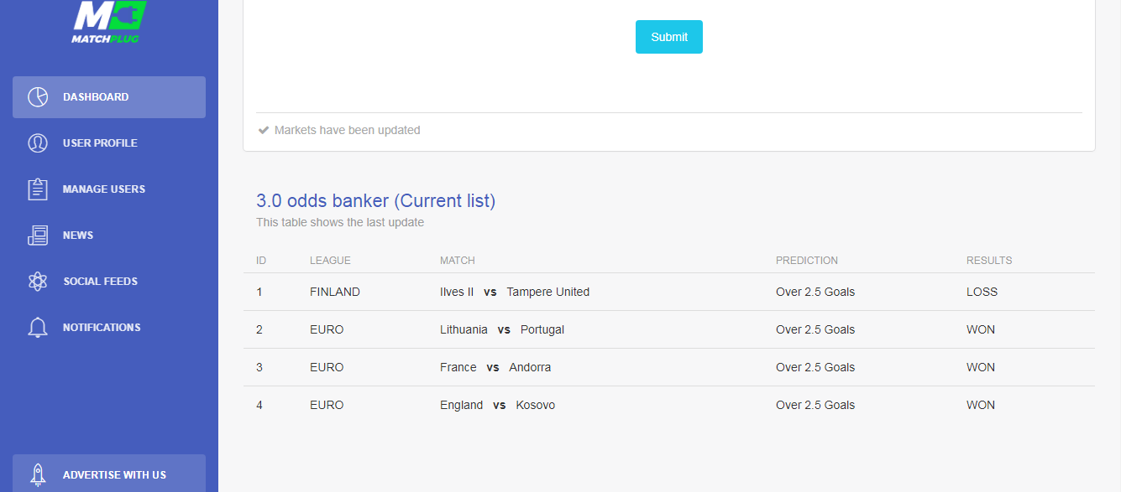This screenshot has width=1121, height=492.
Task: Click the Markets updated checkmark icon
Action: 264,130
